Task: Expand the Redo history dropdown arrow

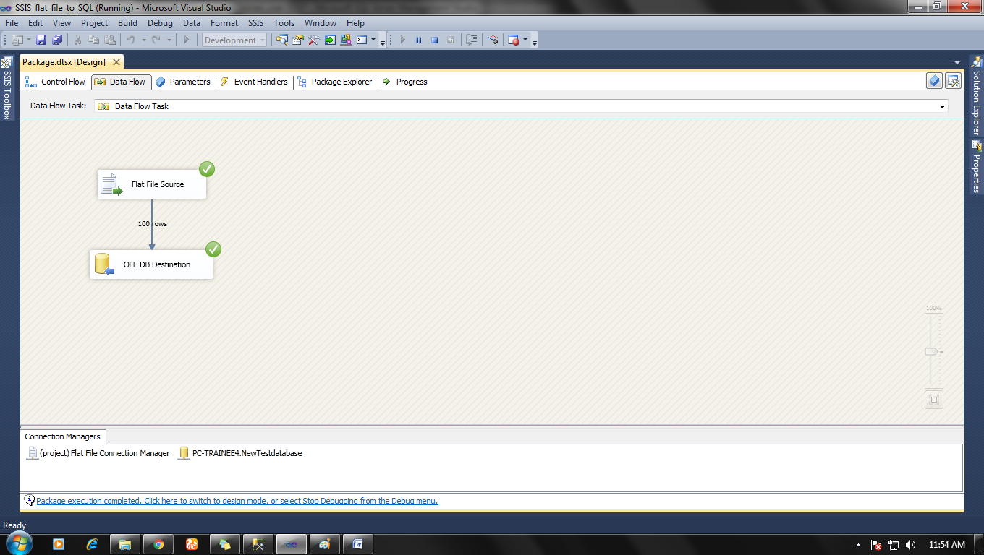Action: 169,40
